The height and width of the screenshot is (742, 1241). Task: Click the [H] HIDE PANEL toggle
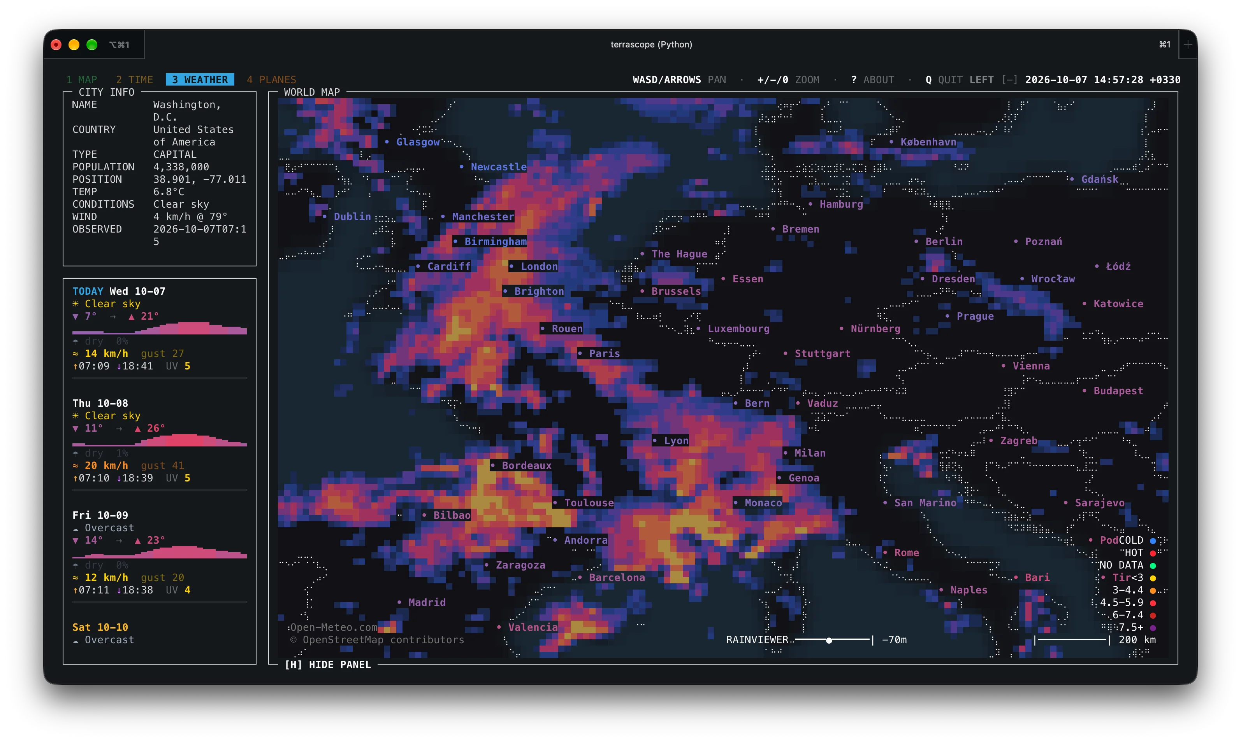tap(328, 665)
